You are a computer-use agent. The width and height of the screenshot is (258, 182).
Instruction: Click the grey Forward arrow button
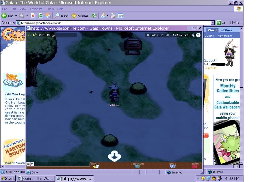click(21, 16)
